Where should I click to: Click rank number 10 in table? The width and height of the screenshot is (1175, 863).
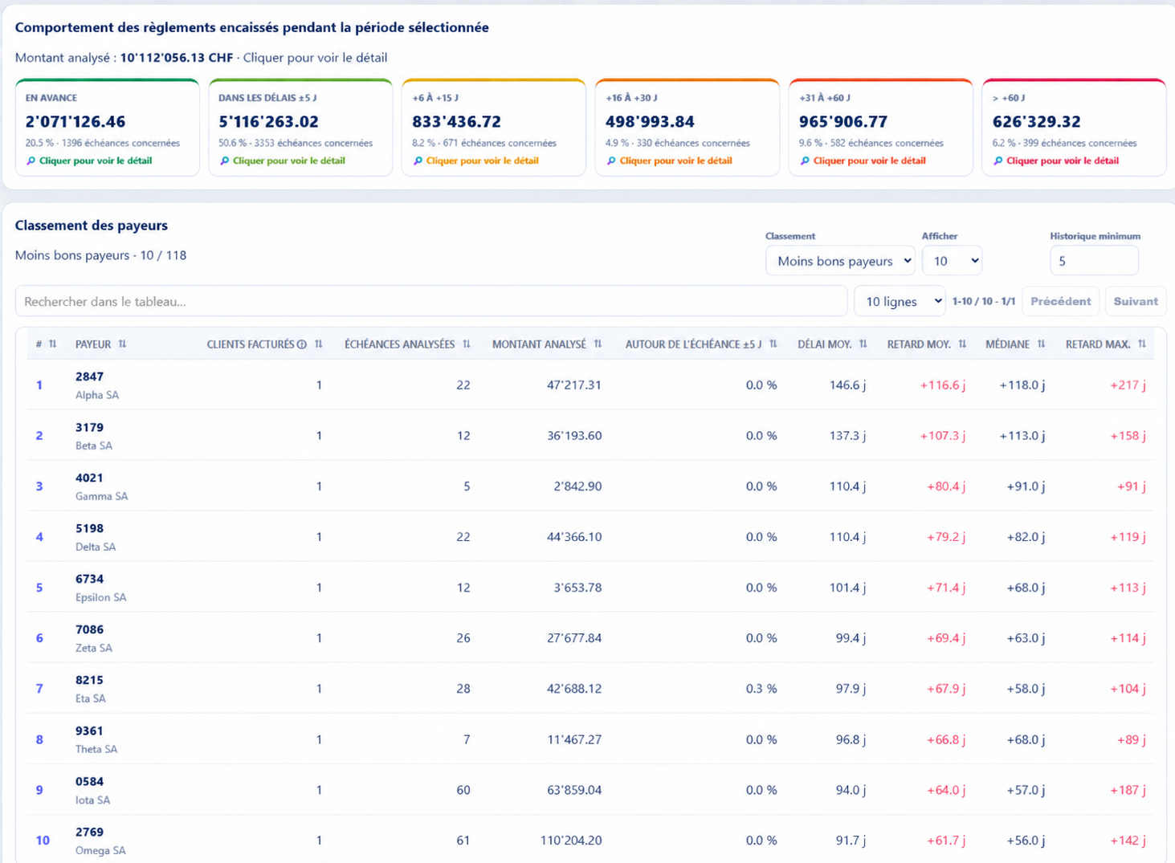point(43,841)
